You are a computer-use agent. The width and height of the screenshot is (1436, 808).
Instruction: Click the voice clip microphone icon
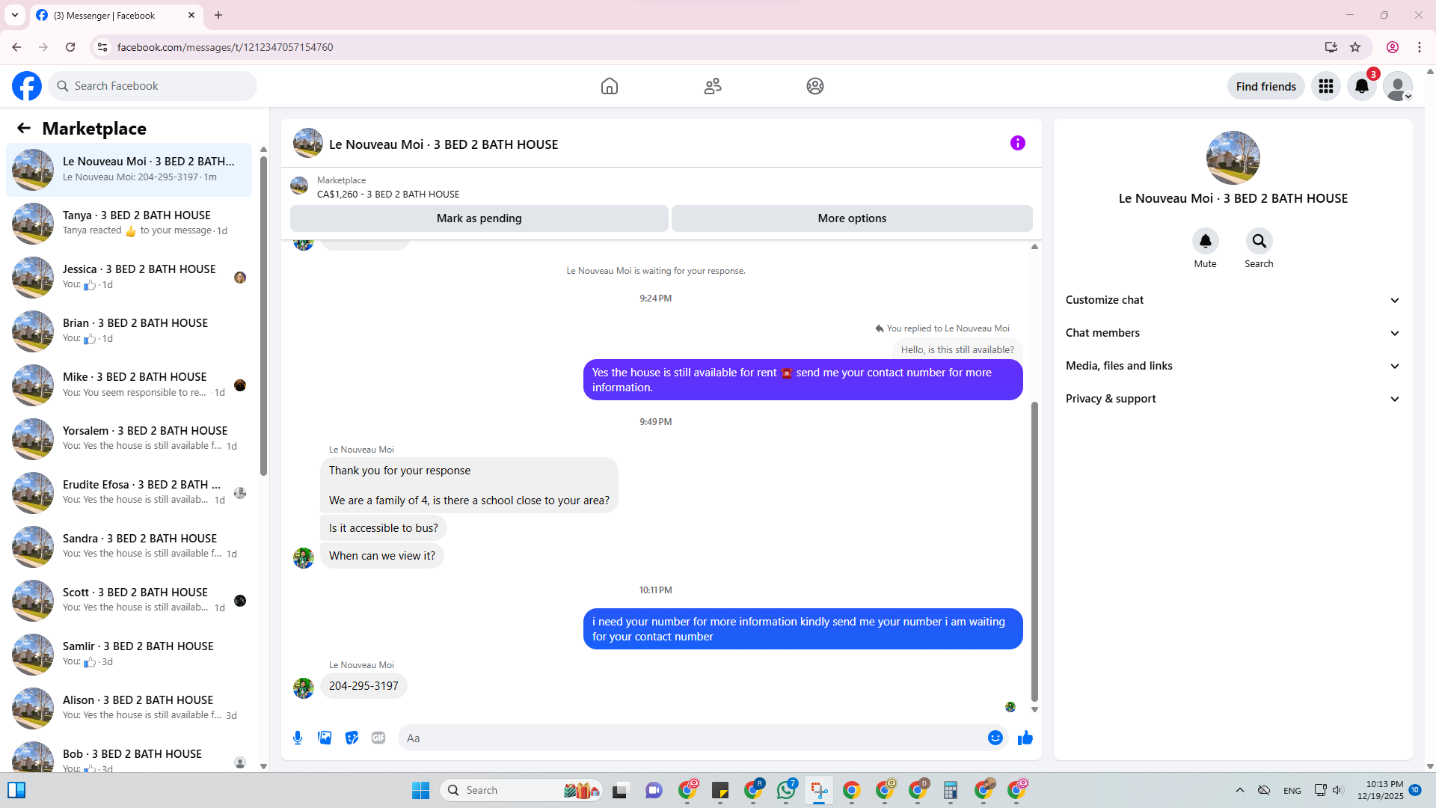(298, 738)
